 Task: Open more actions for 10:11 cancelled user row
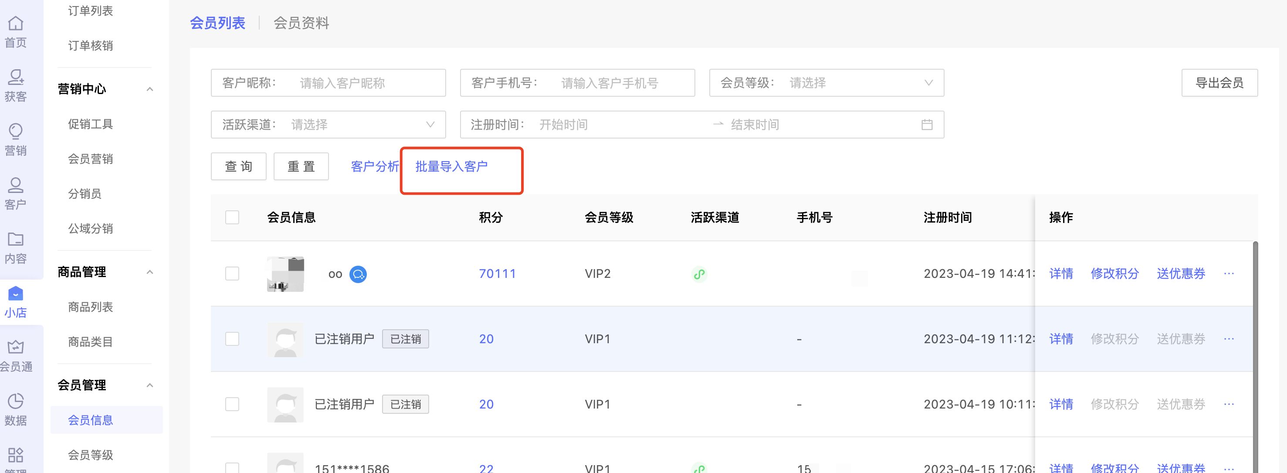tap(1229, 404)
